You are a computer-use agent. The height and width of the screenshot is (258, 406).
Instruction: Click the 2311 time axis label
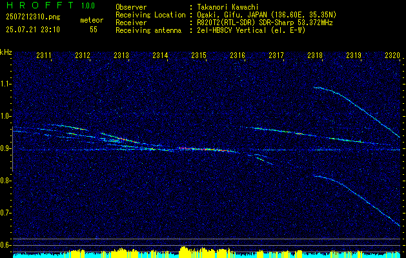[x=44, y=55]
